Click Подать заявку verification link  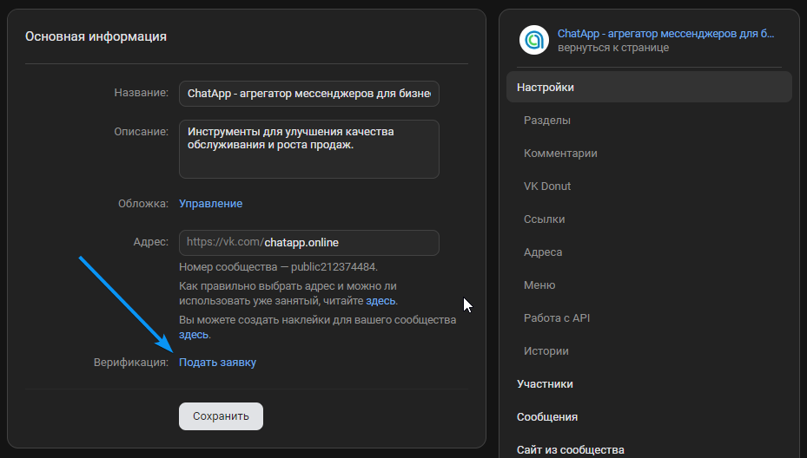(x=217, y=363)
